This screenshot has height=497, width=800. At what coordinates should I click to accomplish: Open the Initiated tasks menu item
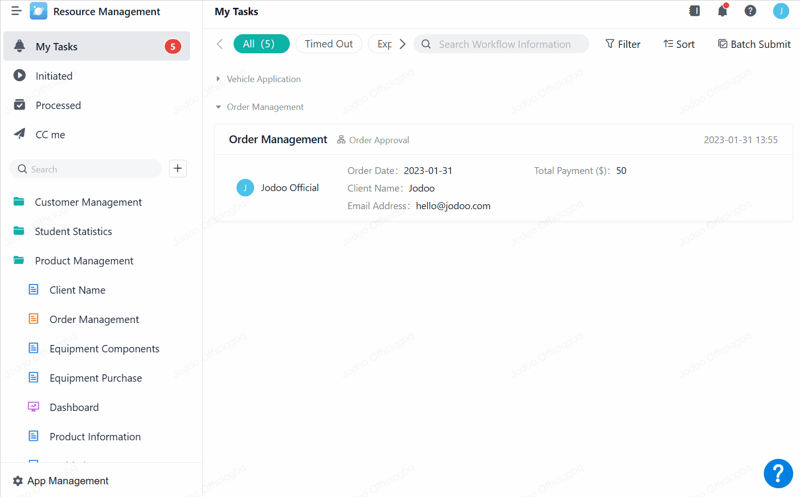click(x=54, y=76)
